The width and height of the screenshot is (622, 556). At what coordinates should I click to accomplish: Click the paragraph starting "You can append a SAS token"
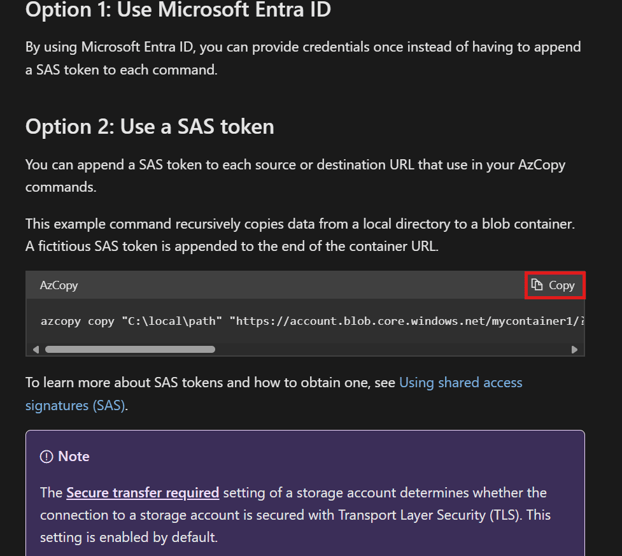(295, 176)
